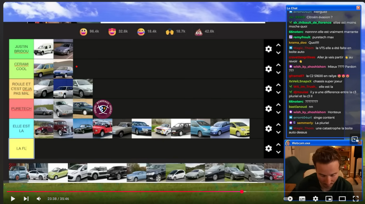Pick the Citroën Ami from bottom pool

coord(19,173)
